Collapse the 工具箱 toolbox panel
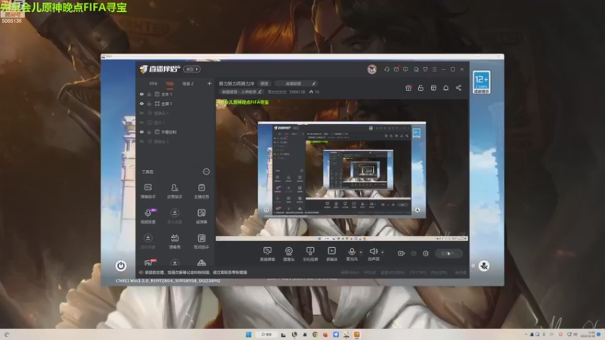The image size is (605, 340). click(206, 172)
